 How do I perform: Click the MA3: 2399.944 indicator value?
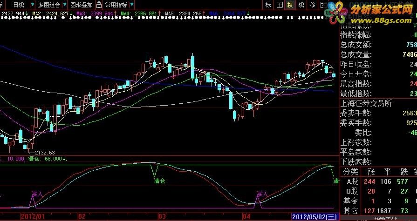click(96, 13)
